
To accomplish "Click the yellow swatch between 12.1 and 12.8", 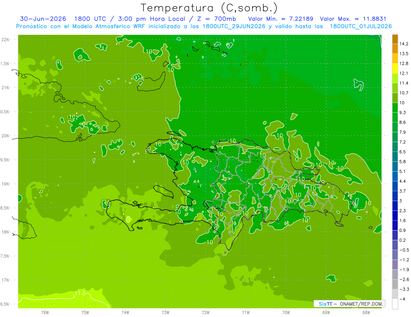I will pos(395,68).
